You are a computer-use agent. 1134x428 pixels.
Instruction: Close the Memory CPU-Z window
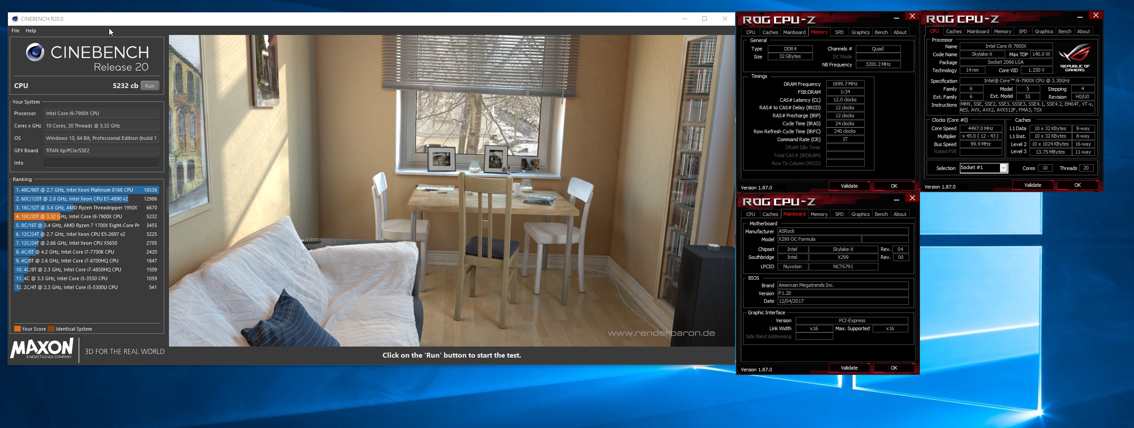tap(912, 16)
